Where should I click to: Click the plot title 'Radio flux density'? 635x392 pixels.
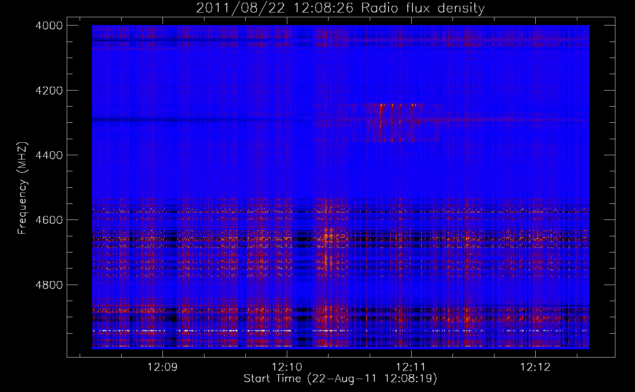[423, 8]
